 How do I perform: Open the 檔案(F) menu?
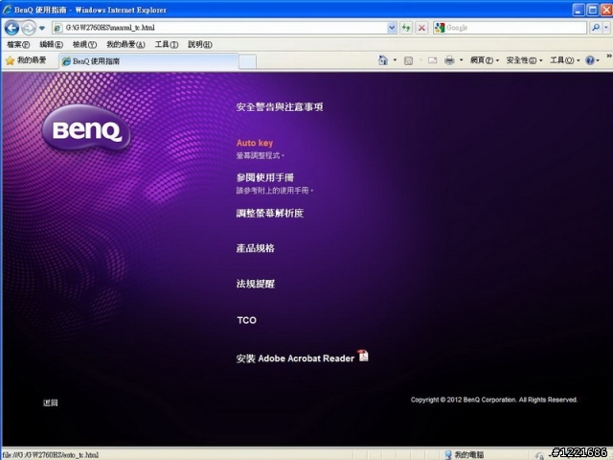pos(18,44)
